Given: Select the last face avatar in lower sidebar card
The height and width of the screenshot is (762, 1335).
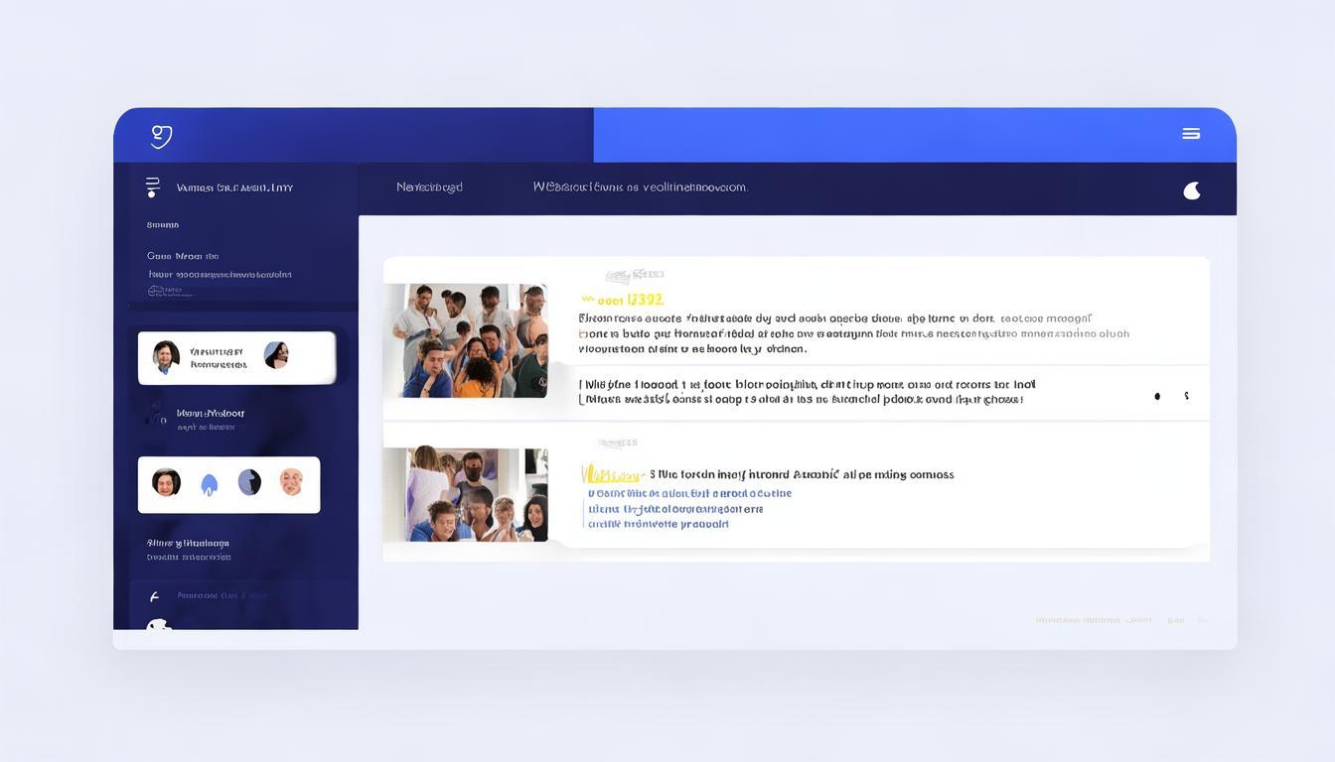Looking at the screenshot, I should (x=291, y=483).
